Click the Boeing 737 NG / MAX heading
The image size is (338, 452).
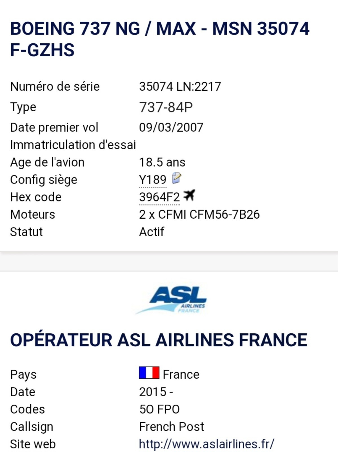pyautogui.click(x=159, y=29)
